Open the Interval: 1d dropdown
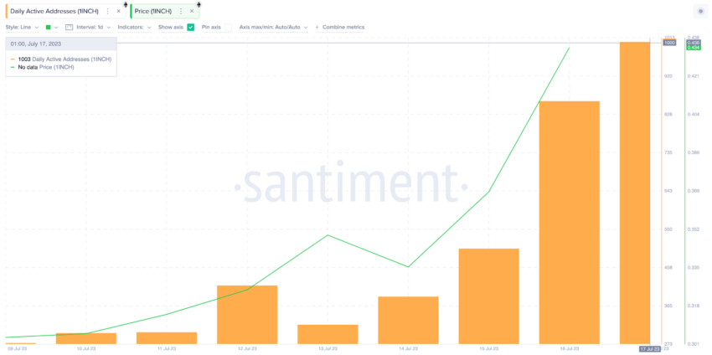This screenshot has width=712, height=355. (94, 28)
